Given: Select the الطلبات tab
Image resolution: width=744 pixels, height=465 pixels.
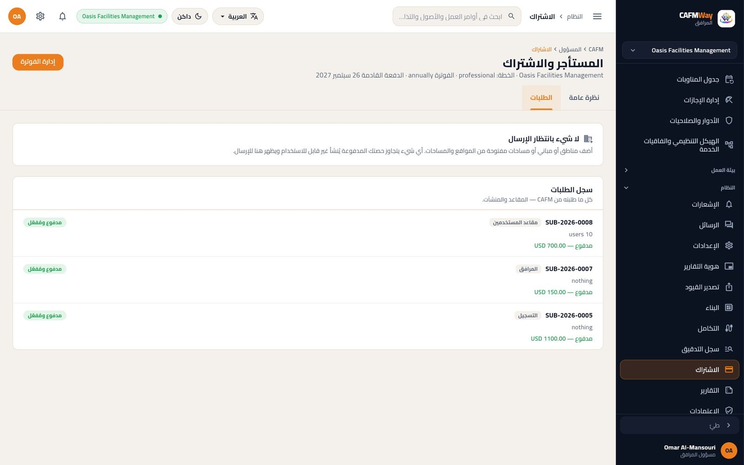Looking at the screenshot, I should [541, 98].
